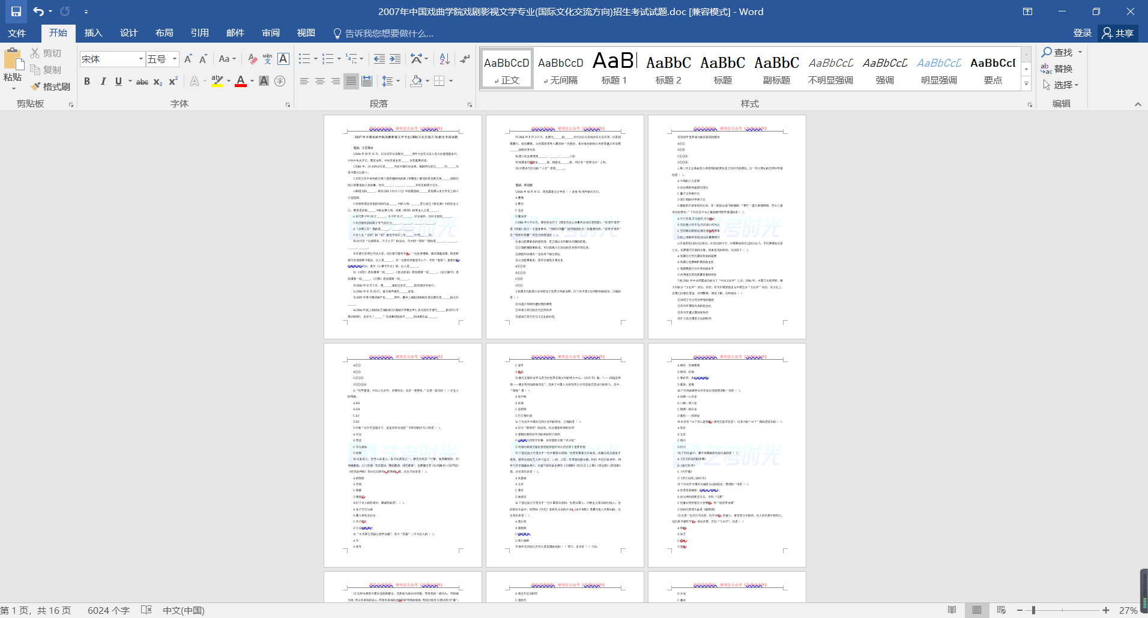This screenshot has height=618, width=1148.
Task: Click the bullet list icon
Action: point(304,59)
